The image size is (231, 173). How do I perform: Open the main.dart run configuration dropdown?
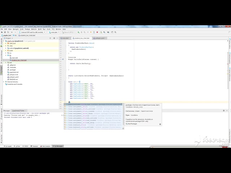tap(54, 32)
